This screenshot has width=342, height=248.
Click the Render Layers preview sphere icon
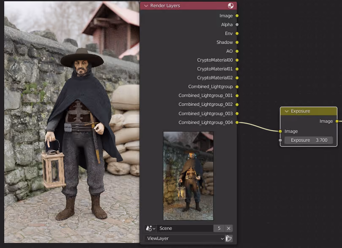coord(231,5)
